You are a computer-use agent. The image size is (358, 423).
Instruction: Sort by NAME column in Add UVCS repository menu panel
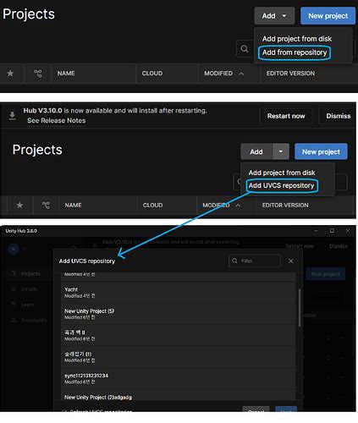tap(73, 205)
